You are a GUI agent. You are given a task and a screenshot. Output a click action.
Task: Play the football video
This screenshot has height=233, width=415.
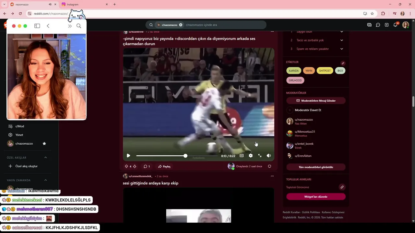[x=128, y=156]
